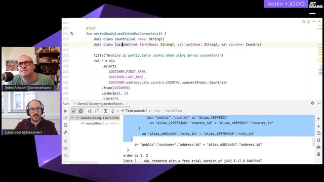Rerun failed tests icon in Run sidebar
This screenshot has width=324, height=182.
tap(65, 118)
